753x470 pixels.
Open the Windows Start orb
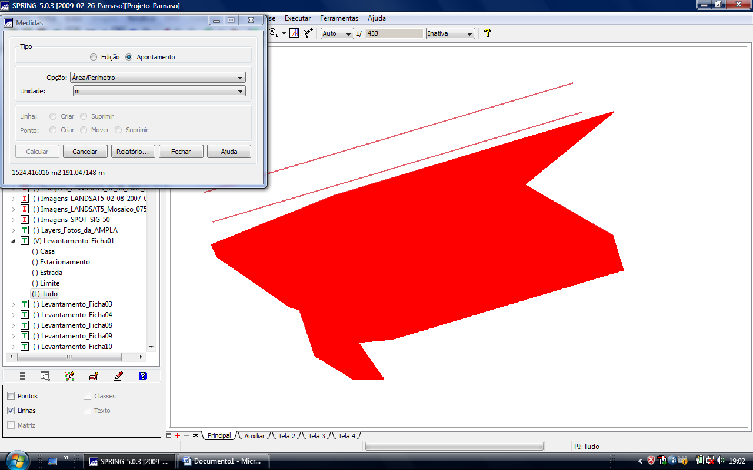coord(16,460)
